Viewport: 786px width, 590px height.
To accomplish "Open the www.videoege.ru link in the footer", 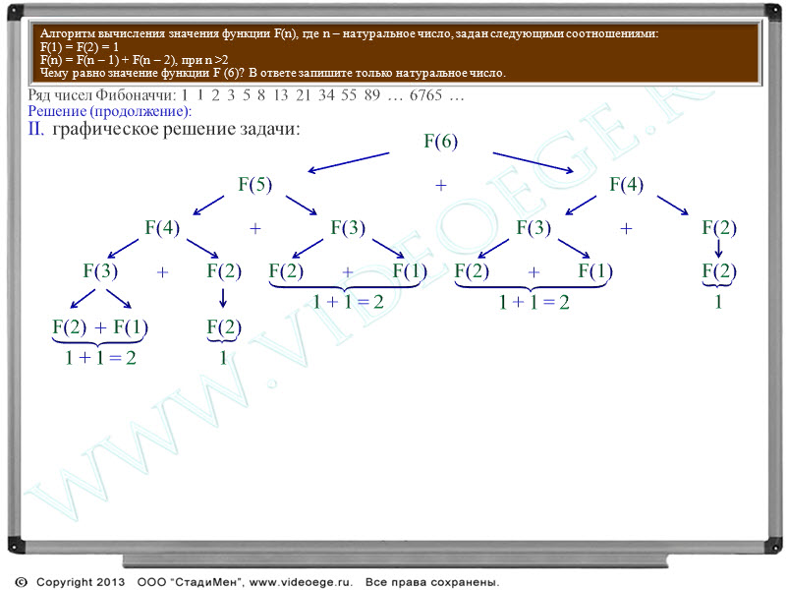I will (302, 582).
